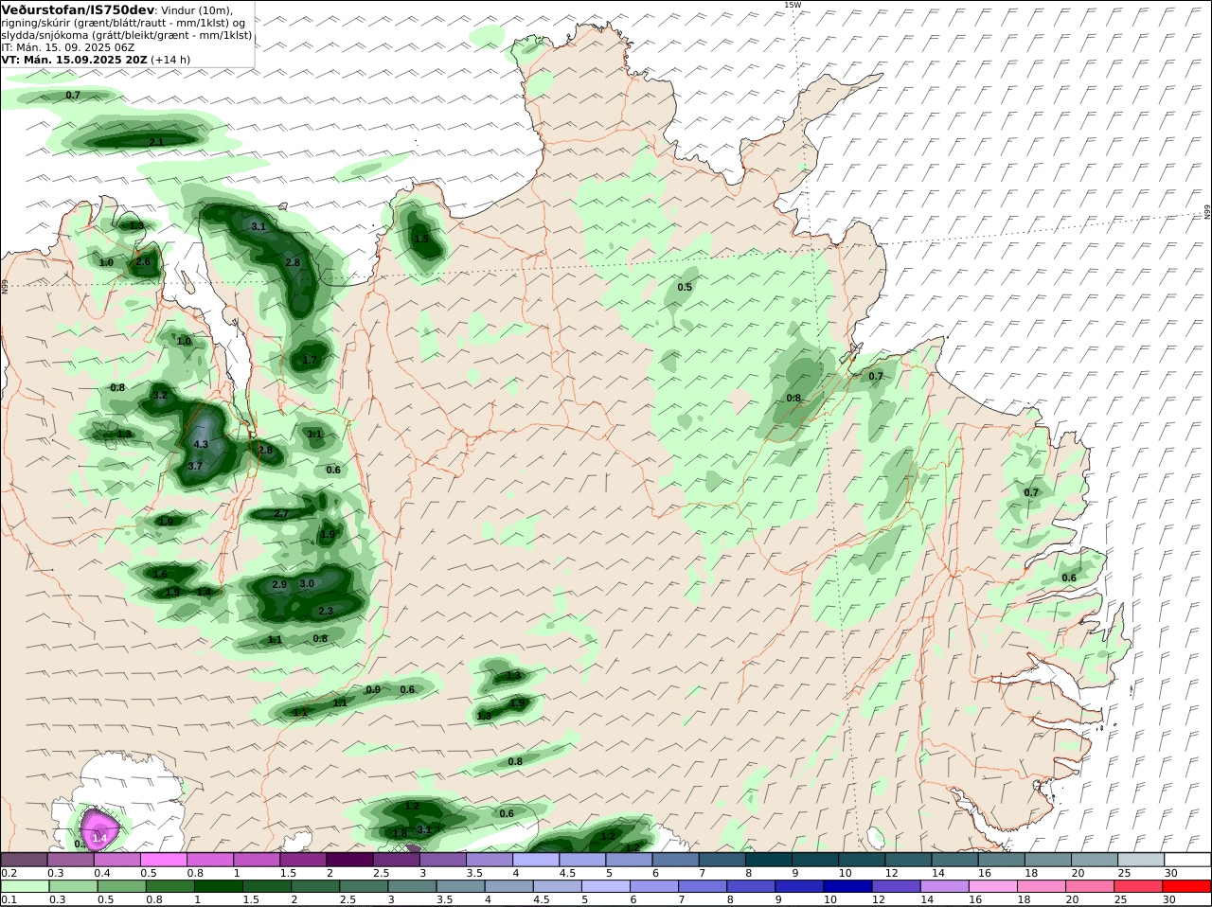Viewport: 1212px width, 907px height.
Task: Click the initial-time line 'IT: Mán. 15. 09. 2025 06Z'
Action: coord(68,47)
